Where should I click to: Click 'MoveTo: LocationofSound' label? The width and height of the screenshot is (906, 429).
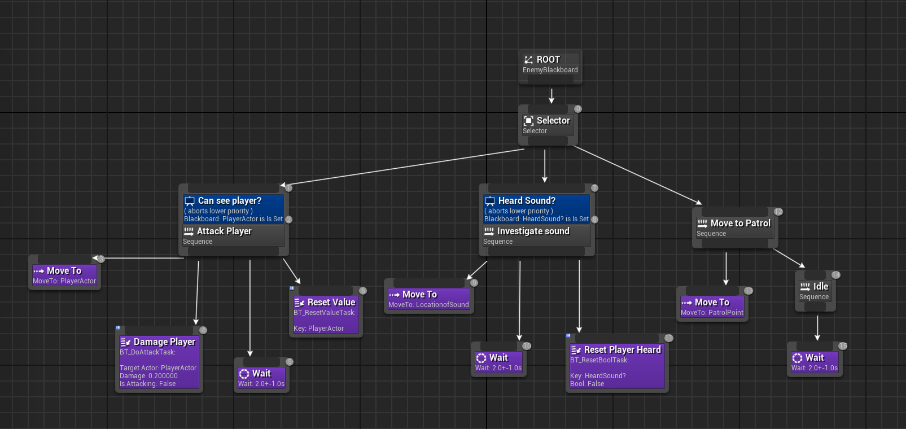(x=428, y=305)
